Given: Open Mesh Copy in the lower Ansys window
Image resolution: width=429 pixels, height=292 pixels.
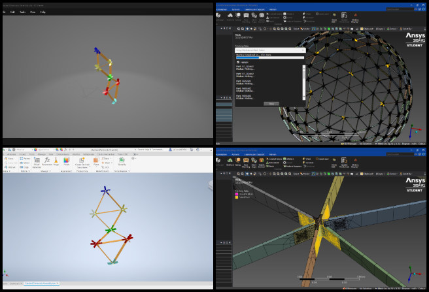Looking at the screenshot, I should click(254, 162).
